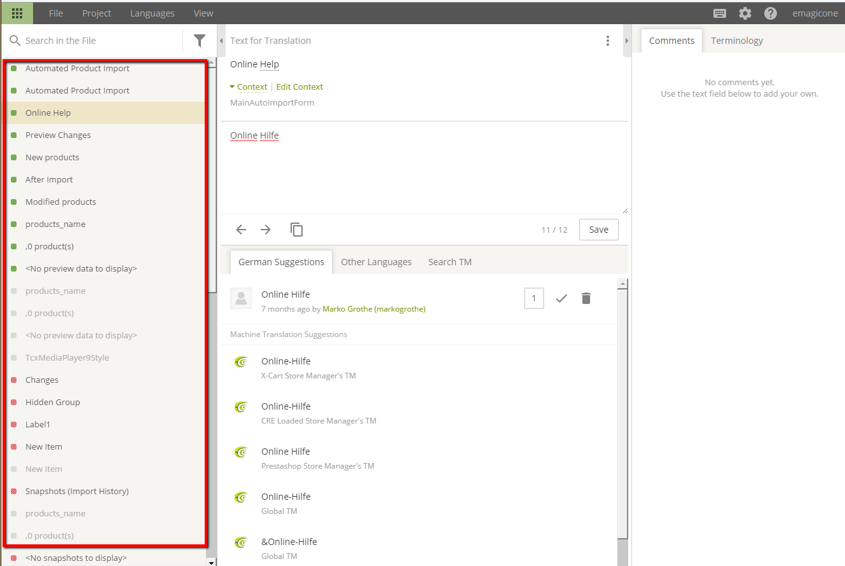The image size is (845, 566).
Task: Switch to Search TM tab
Action: (450, 262)
